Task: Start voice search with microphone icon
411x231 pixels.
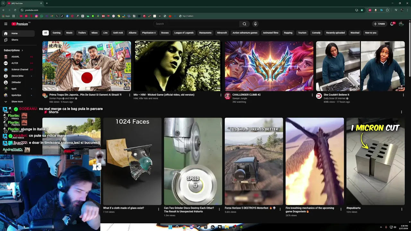Action: (x=255, y=24)
